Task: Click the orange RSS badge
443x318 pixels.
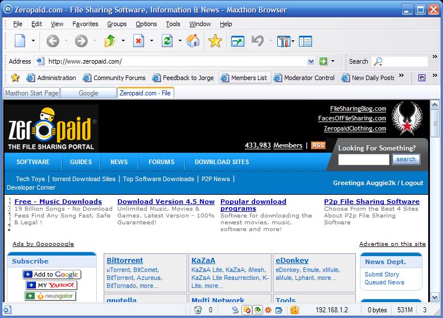Action: 318,145
